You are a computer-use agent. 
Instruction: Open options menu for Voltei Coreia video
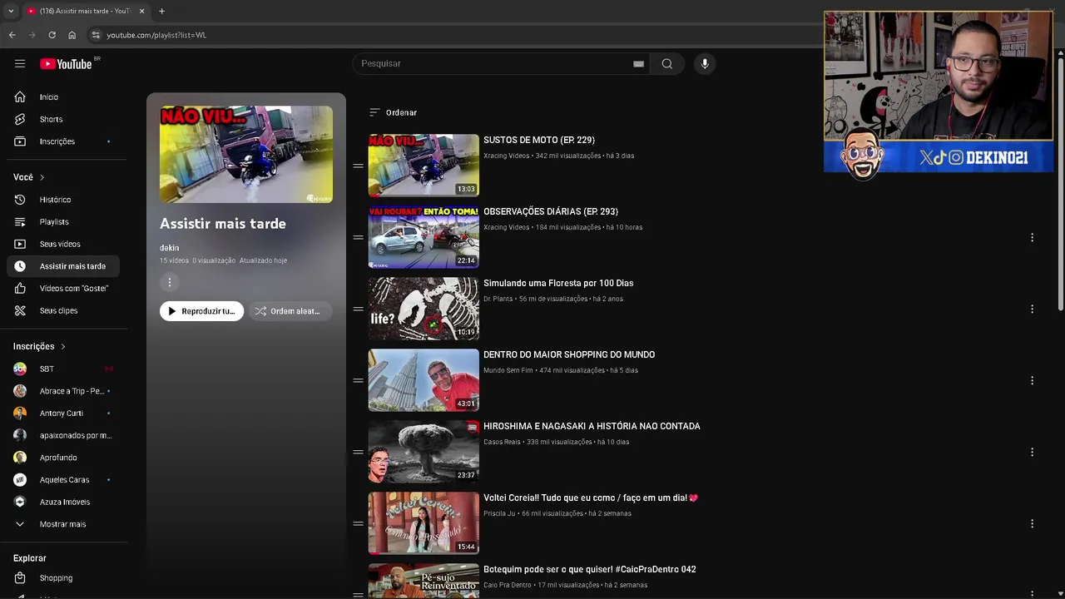coord(1032,523)
